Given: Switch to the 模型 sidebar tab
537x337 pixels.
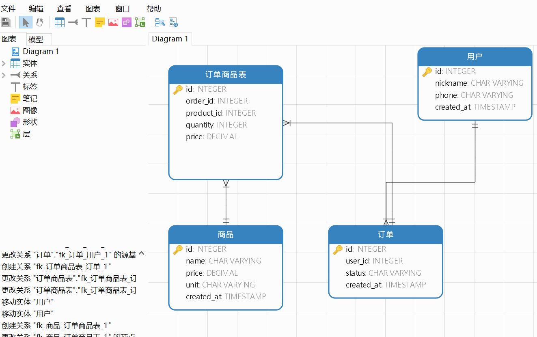Looking at the screenshot, I should tap(39, 39).
